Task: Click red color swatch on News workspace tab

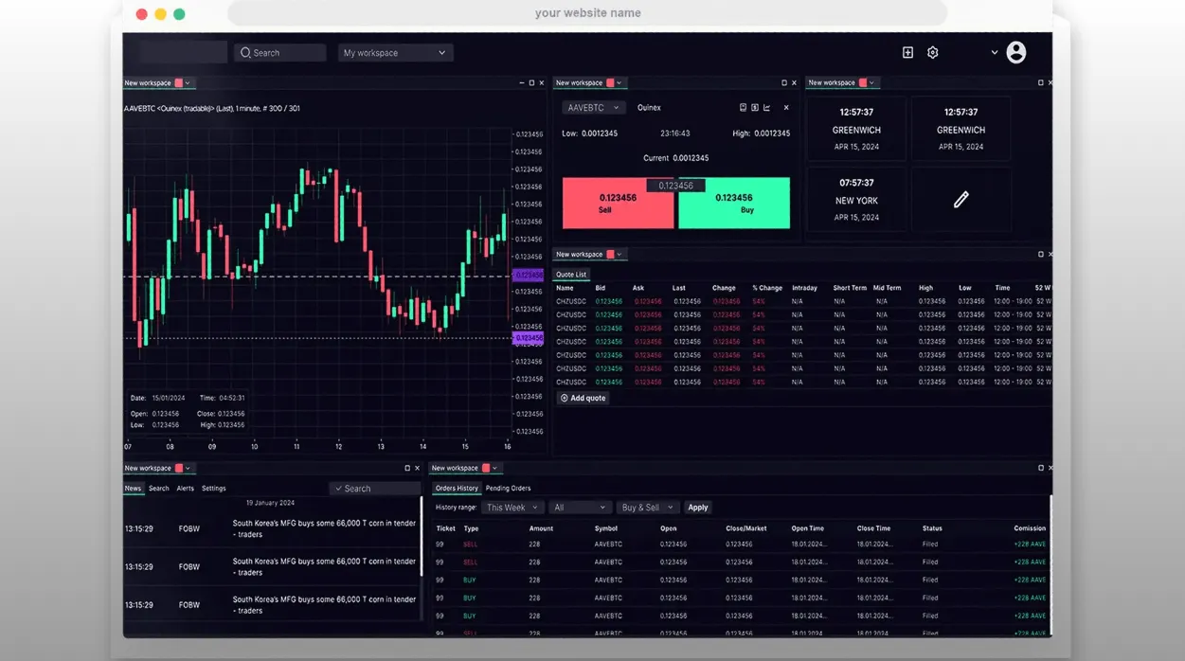Action: pyautogui.click(x=178, y=468)
